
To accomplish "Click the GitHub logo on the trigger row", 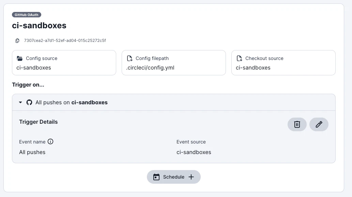I will pos(29,102).
